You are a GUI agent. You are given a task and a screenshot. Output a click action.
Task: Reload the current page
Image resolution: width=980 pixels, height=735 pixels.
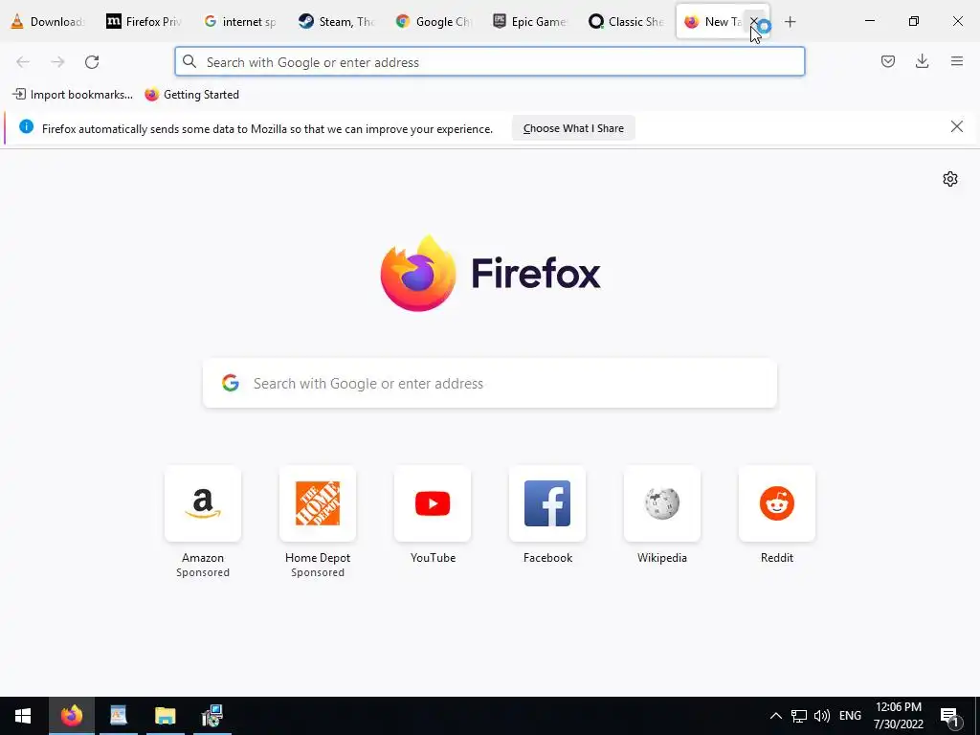pyautogui.click(x=92, y=62)
